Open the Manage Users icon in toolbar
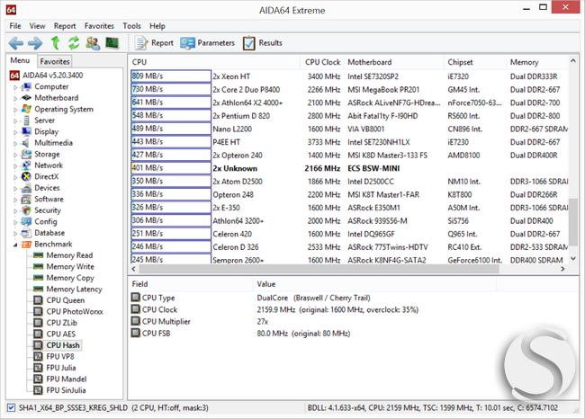This screenshot has width=585, height=419. click(x=93, y=43)
